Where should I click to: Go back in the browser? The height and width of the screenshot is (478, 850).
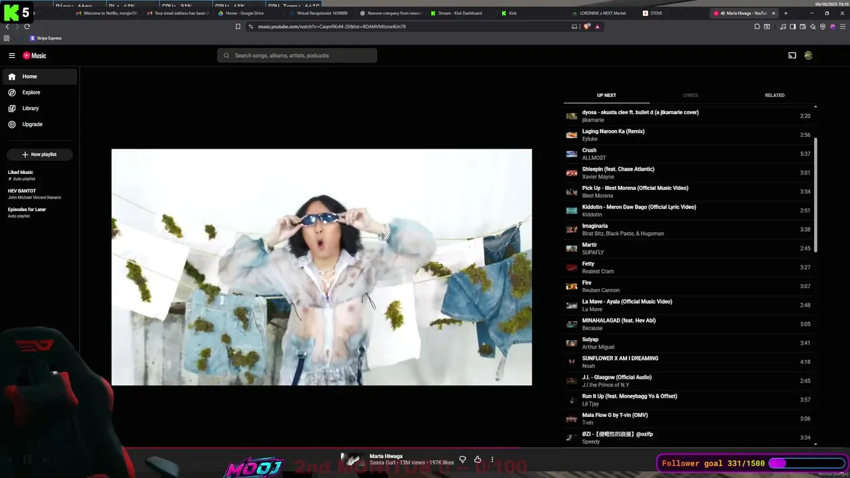[7, 27]
